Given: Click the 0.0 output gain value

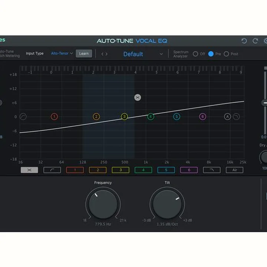Looking at the screenshot, I should coord(264,137).
